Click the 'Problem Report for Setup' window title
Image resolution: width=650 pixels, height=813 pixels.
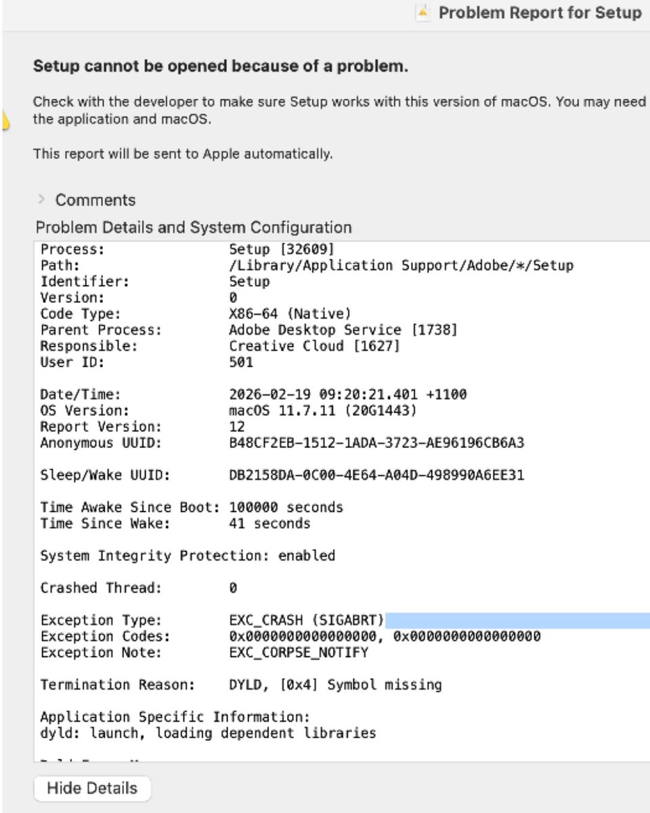540,13
